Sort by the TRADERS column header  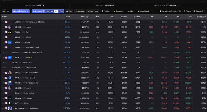137,17
